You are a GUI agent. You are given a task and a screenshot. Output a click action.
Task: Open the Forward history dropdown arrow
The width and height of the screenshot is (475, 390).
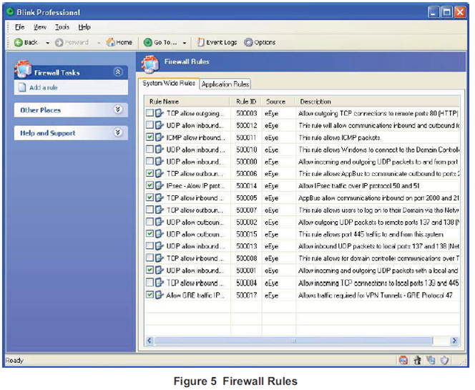tap(99, 43)
